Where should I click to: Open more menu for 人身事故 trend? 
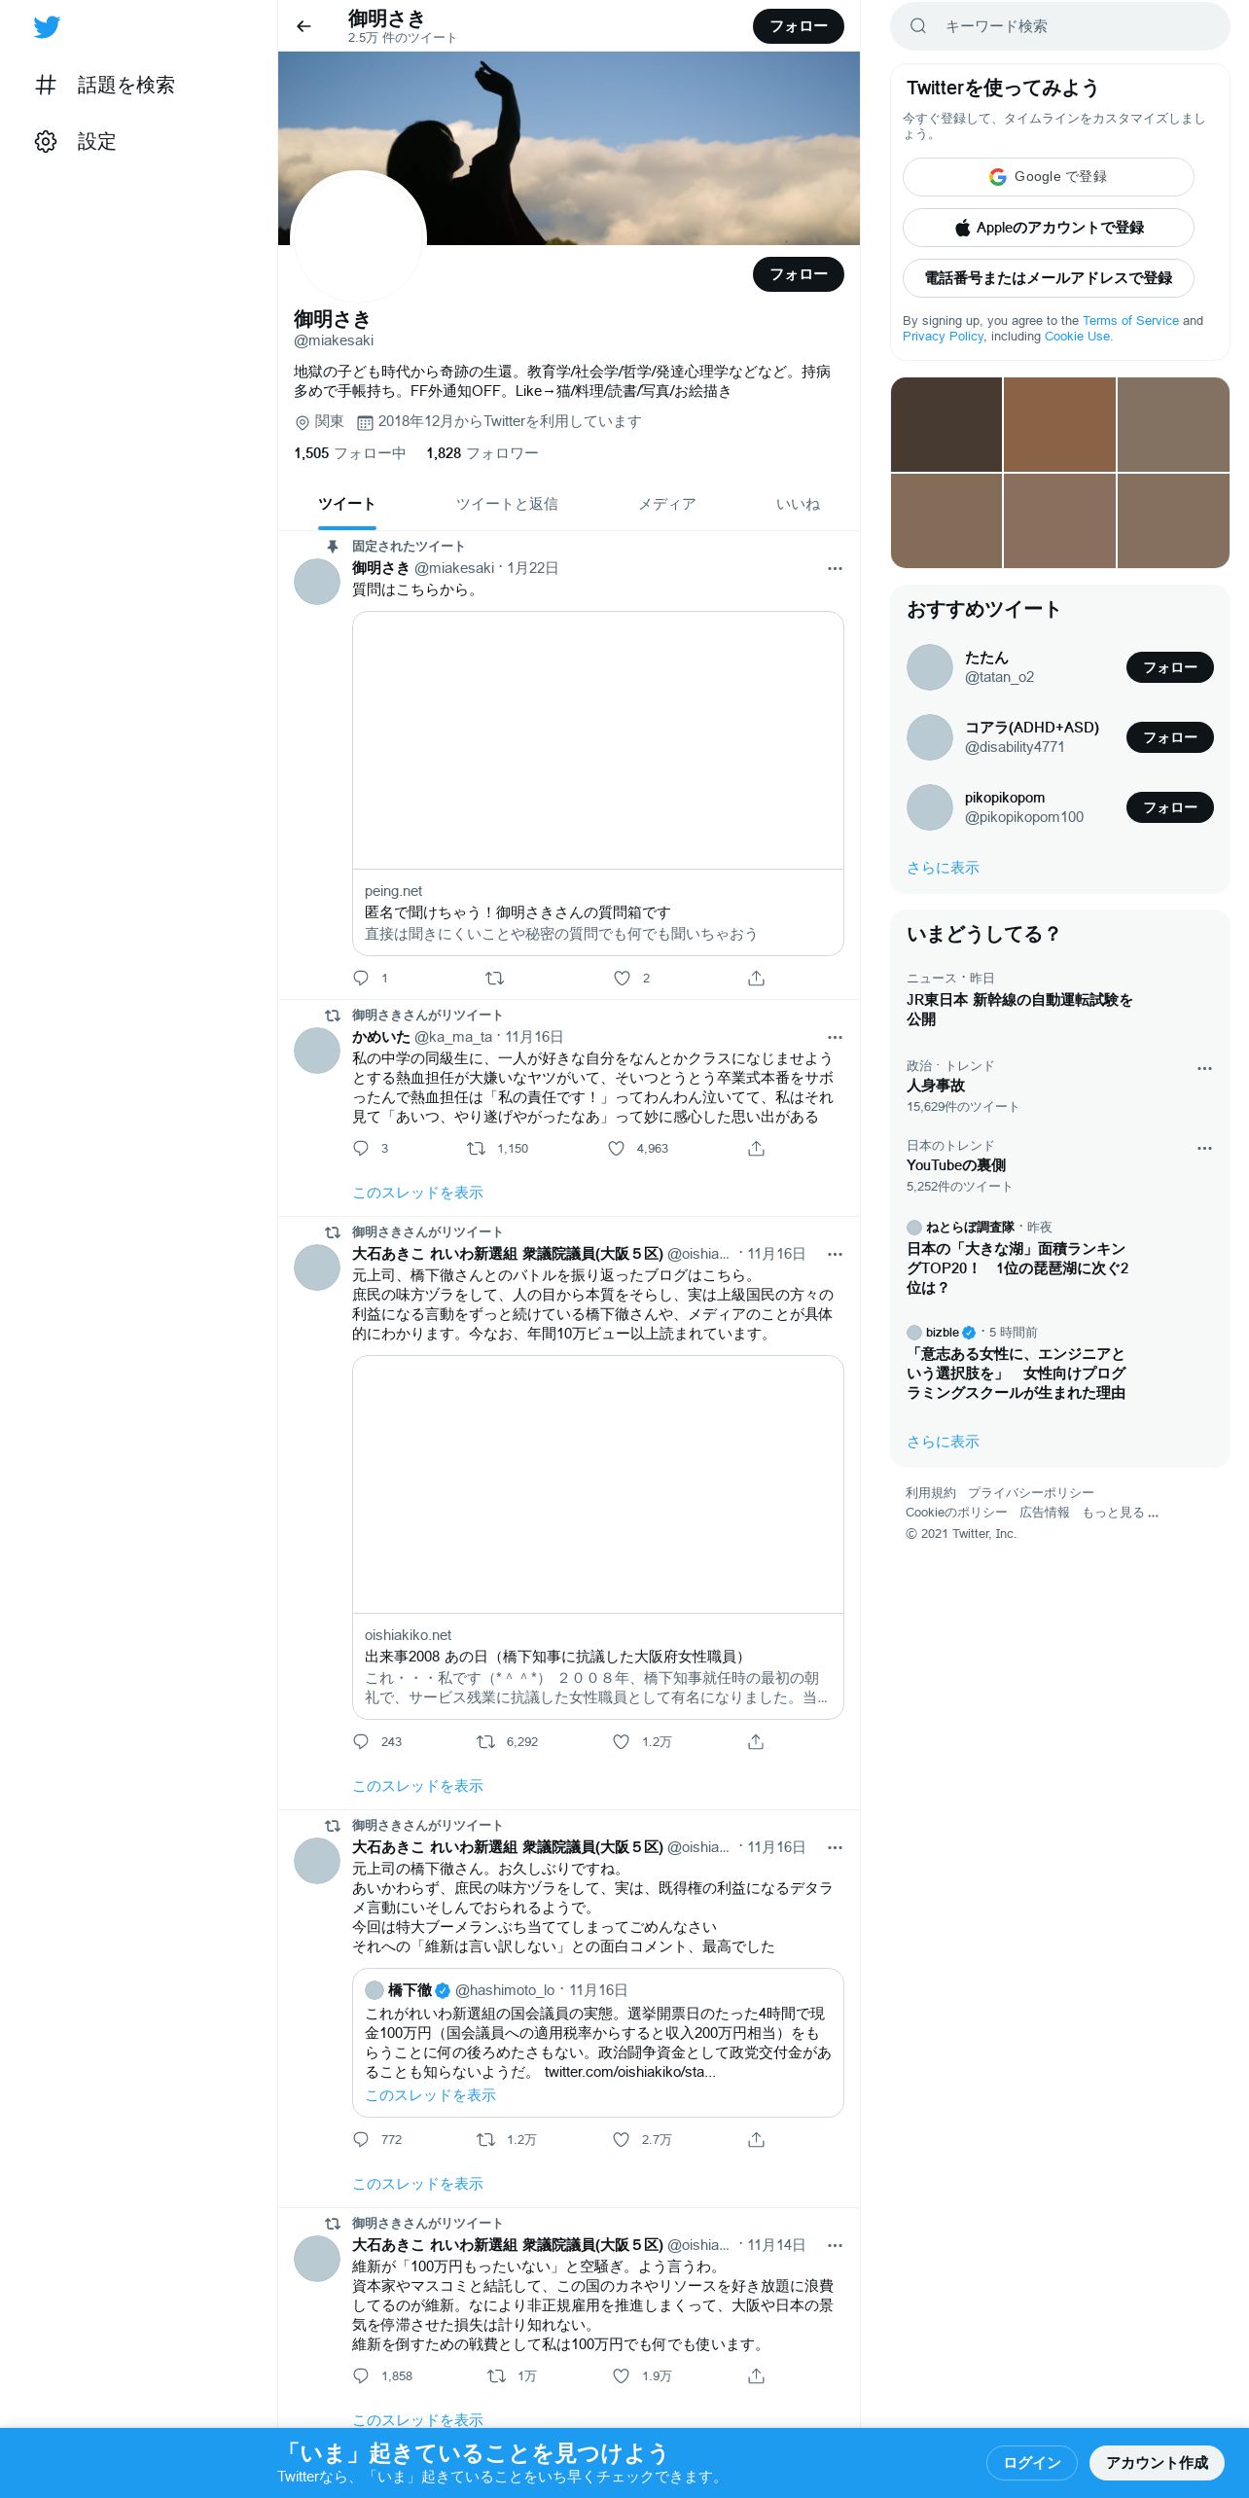[x=1204, y=1068]
